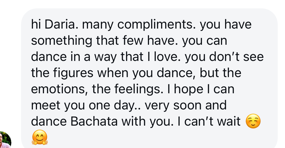Click the word "meet" in the message
The image size is (285, 148).
pos(45,106)
